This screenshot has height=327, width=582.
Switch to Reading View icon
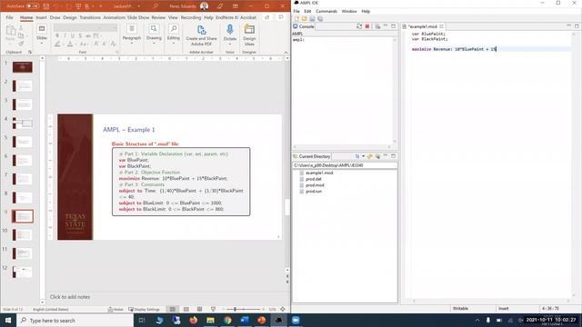tap(200, 309)
